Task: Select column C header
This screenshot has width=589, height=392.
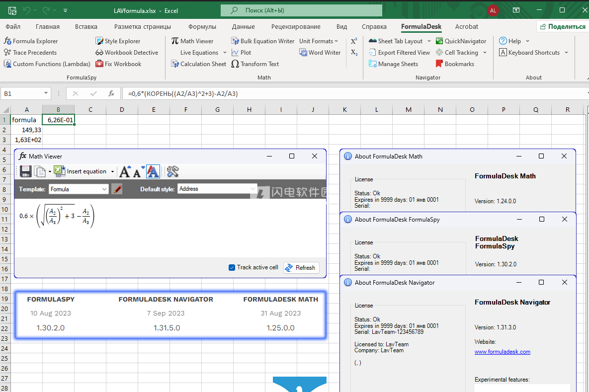Action: point(90,110)
